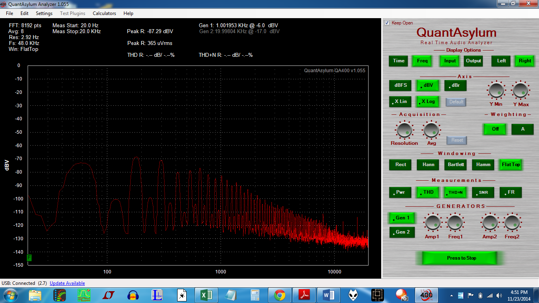Click the green F marker on graph
This screenshot has height=303, width=539.
(x=29, y=258)
